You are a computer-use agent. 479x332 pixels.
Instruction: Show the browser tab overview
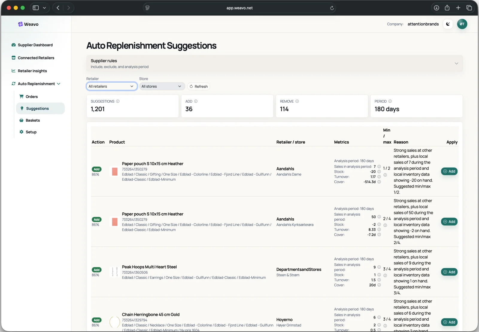(469, 8)
